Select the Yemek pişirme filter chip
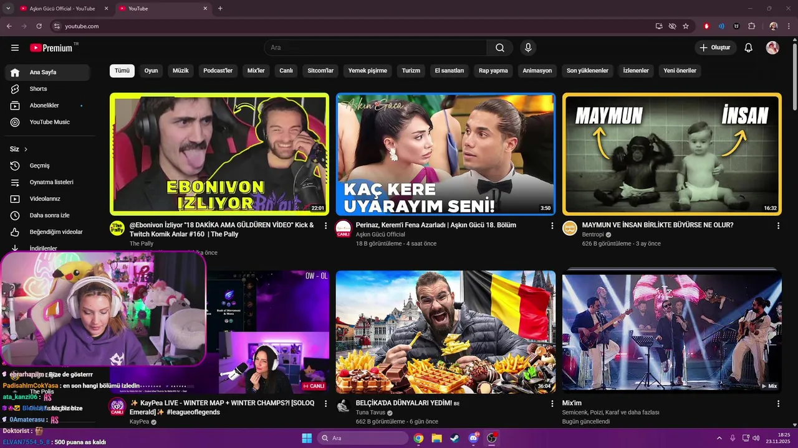The image size is (798, 448). tap(368, 71)
